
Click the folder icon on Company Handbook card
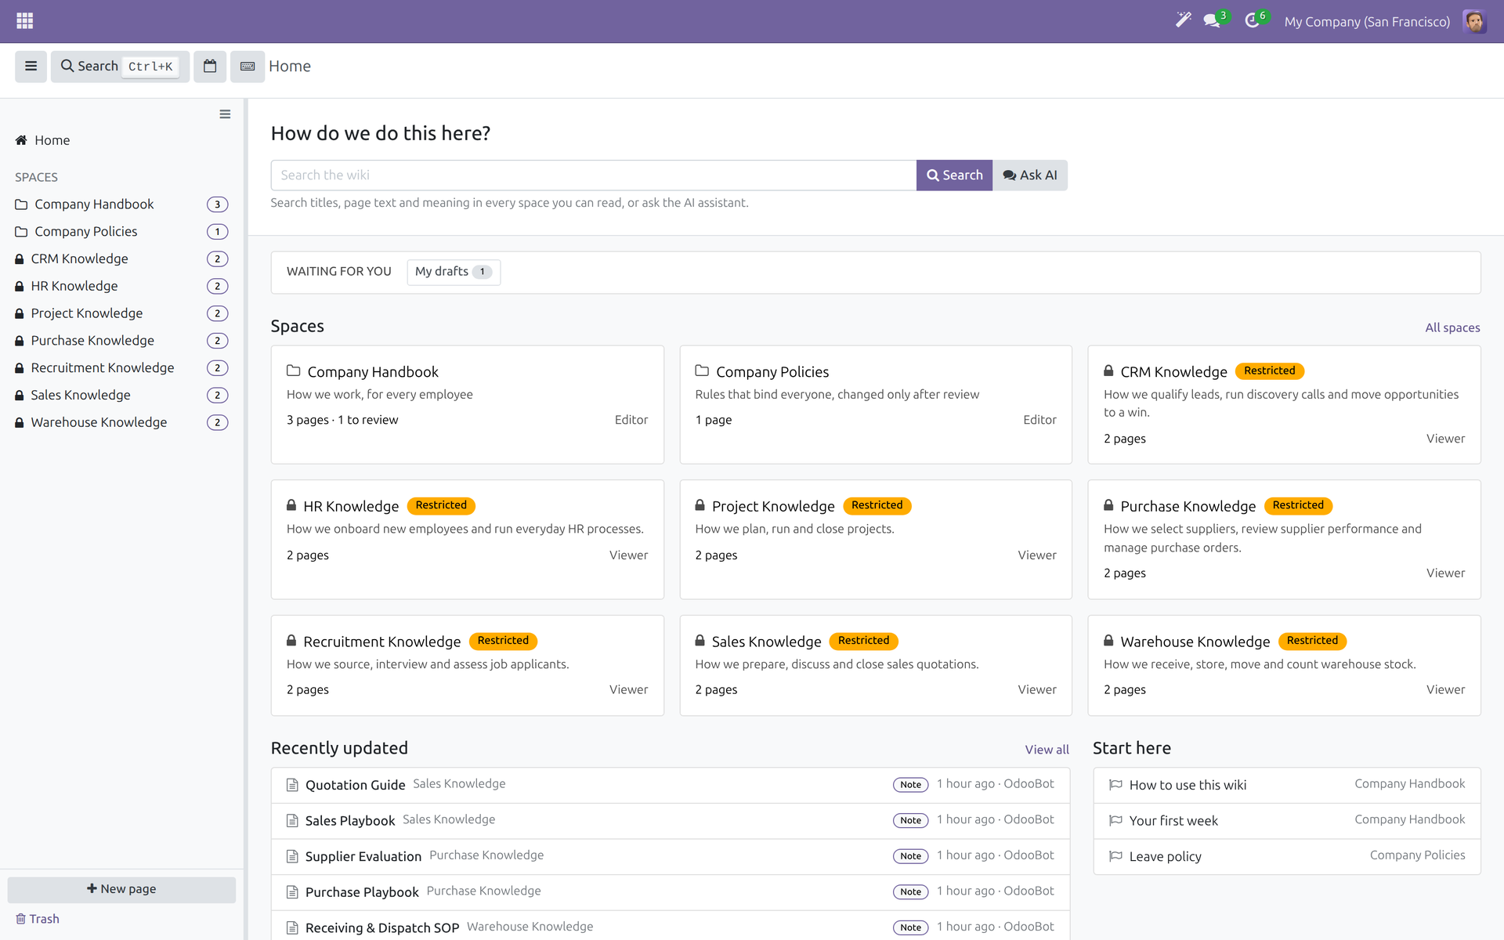[x=294, y=371]
